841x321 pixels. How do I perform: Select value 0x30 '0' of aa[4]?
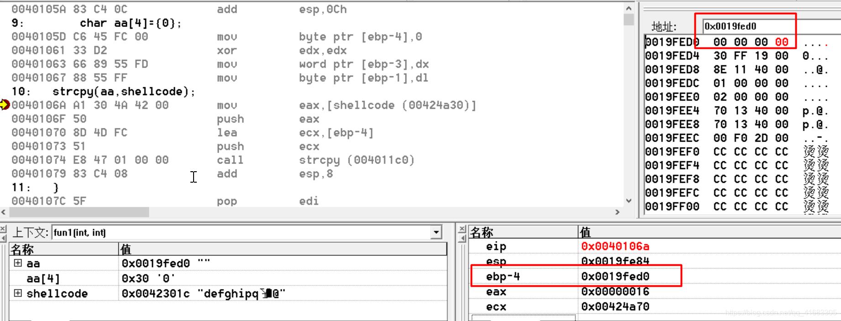[x=148, y=279]
